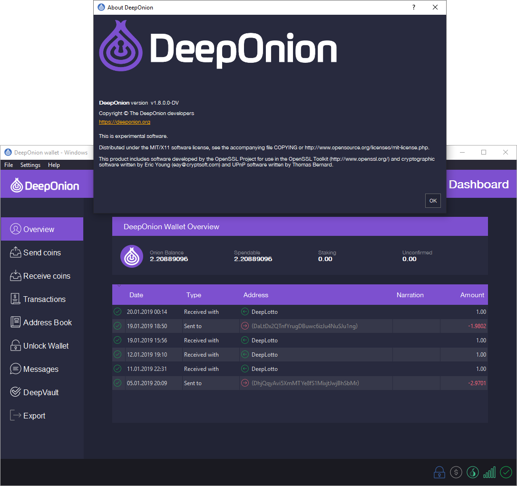The image size is (517, 486).
Task: Click the green sync checkmark status icon
Action: point(506,472)
